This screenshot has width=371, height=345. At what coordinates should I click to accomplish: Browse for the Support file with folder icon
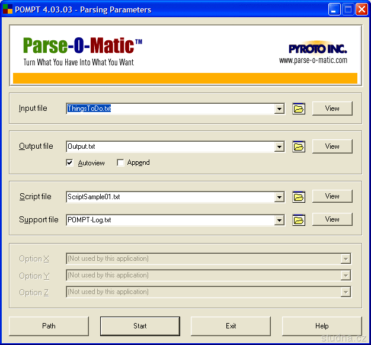coord(299,221)
